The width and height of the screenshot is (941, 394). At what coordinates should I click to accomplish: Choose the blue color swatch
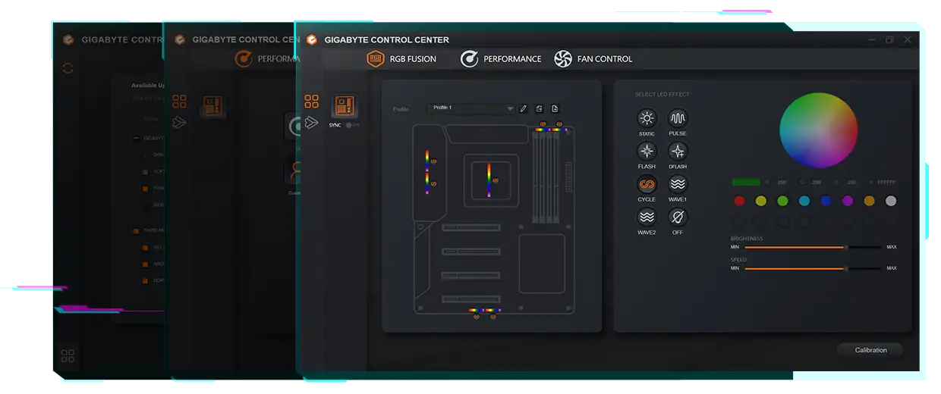tap(826, 201)
